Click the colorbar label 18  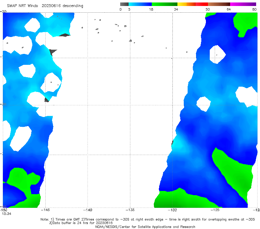coord(151,9)
